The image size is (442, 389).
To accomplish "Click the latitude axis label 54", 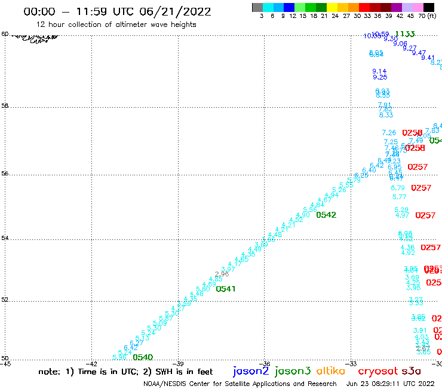I will 5,238.
